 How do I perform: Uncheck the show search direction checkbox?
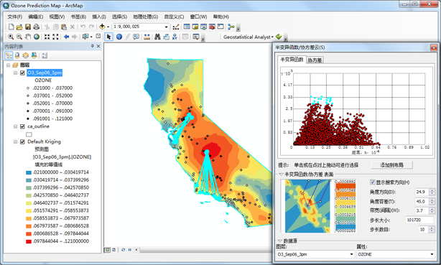tap(372, 182)
